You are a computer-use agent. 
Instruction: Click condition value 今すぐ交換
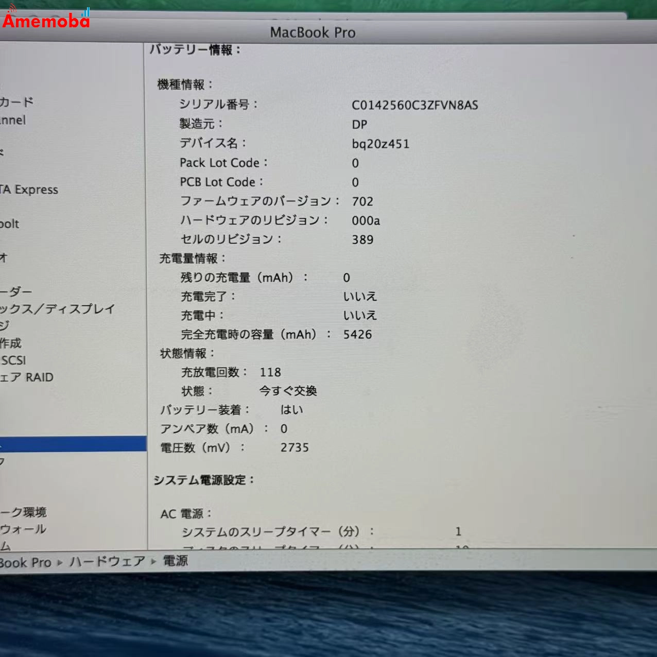[288, 391]
